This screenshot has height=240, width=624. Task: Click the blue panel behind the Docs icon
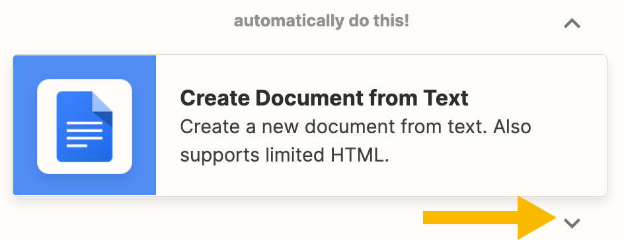85,125
